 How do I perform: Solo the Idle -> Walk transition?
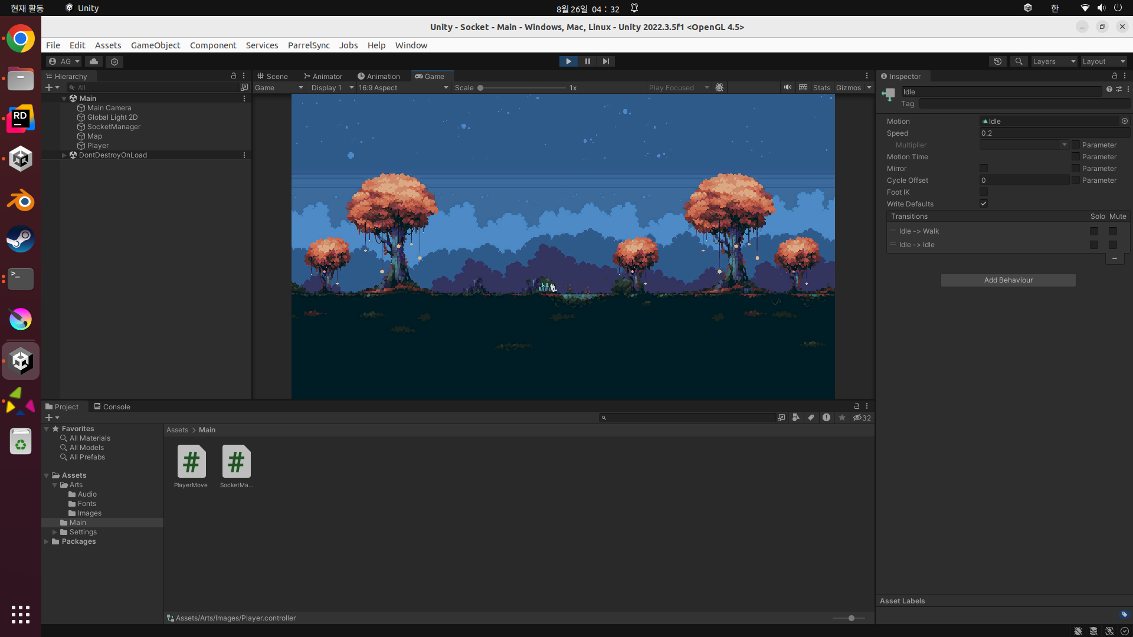pos(1094,231)
